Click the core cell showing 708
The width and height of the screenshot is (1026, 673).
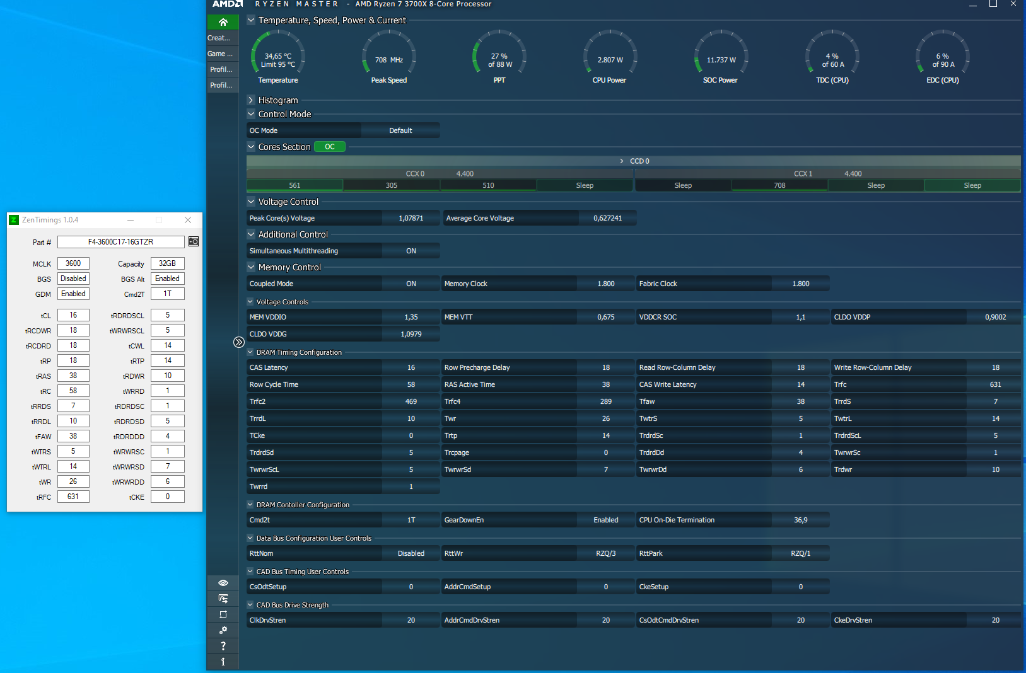[x=779, y=185]
